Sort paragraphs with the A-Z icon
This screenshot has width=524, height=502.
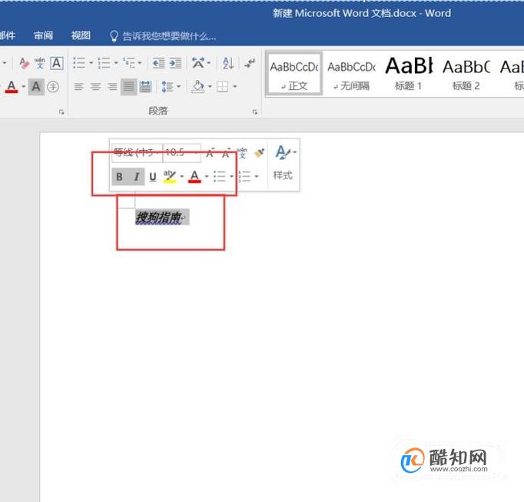(228, 63)
